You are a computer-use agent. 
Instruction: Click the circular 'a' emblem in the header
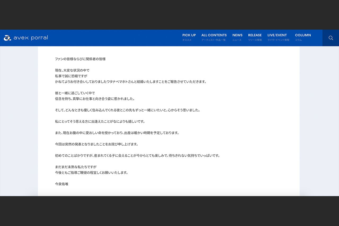(x=7, y=38)
